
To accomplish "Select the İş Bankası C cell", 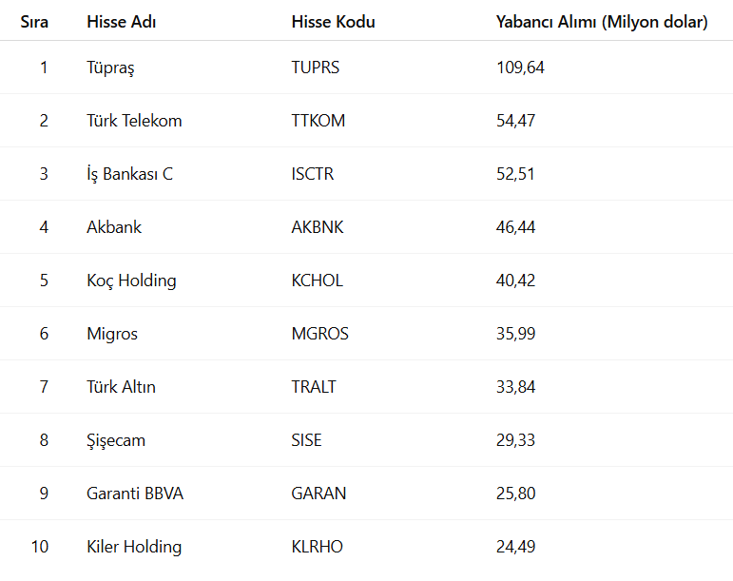I will click(129, 174).
